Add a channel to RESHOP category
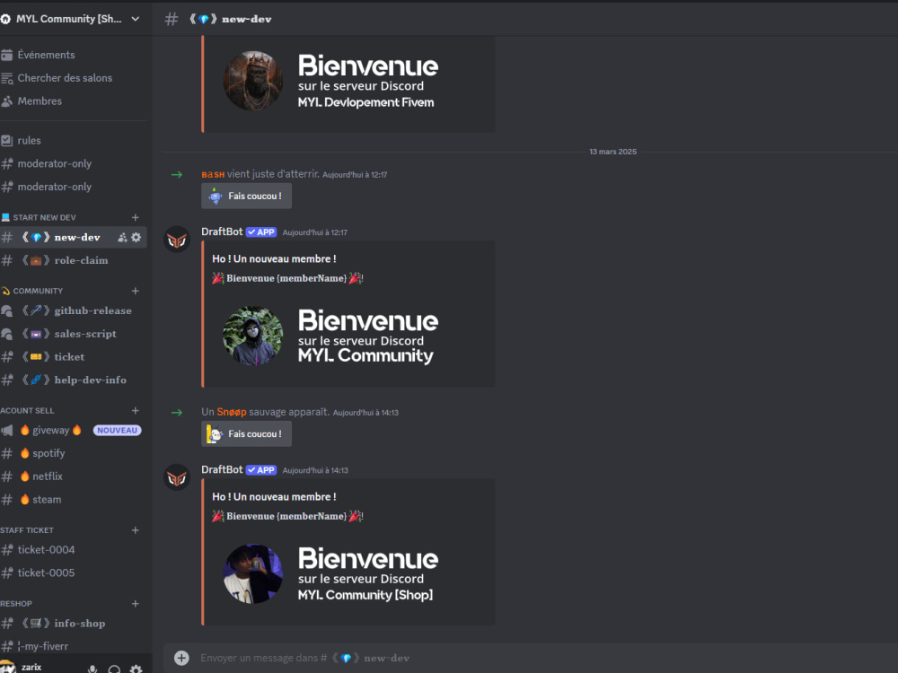898x673 pixels. (x=136, y=604)
